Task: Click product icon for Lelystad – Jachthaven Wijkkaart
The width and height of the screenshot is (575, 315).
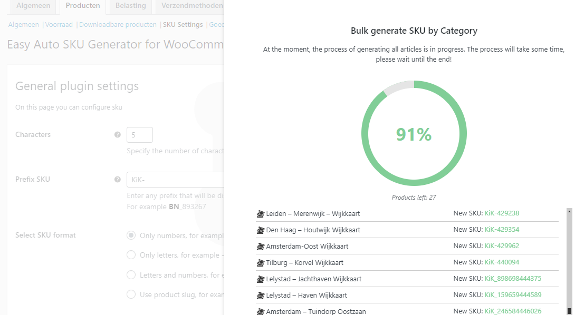Action: pyautogui.click(x=261, y=279)
